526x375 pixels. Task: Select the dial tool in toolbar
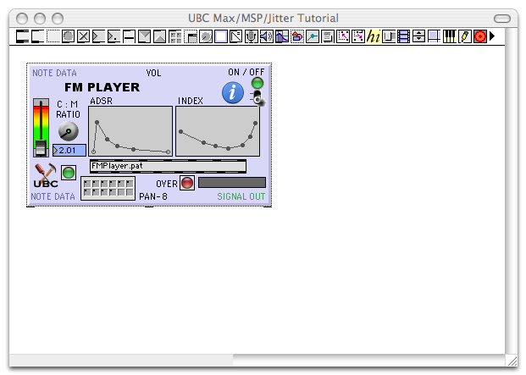click(206, 36)
